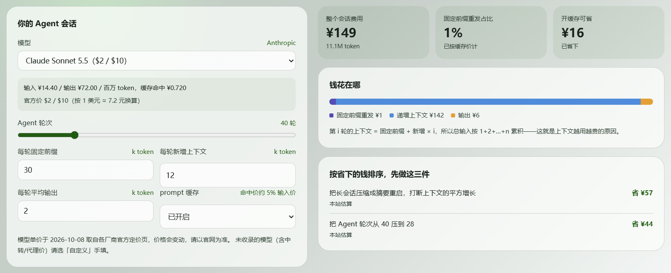Click the 40 轮 value label

pos(288,123)
